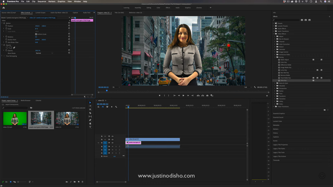
Task: Select the opacity rectangle mask tool
Action: 11,48
